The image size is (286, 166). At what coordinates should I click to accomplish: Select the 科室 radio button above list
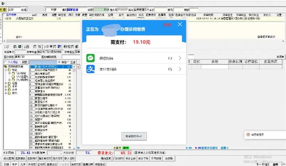point(59,62)
